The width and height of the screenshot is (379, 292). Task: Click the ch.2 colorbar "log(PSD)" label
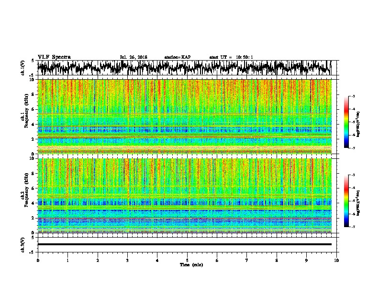pos(358,203)
